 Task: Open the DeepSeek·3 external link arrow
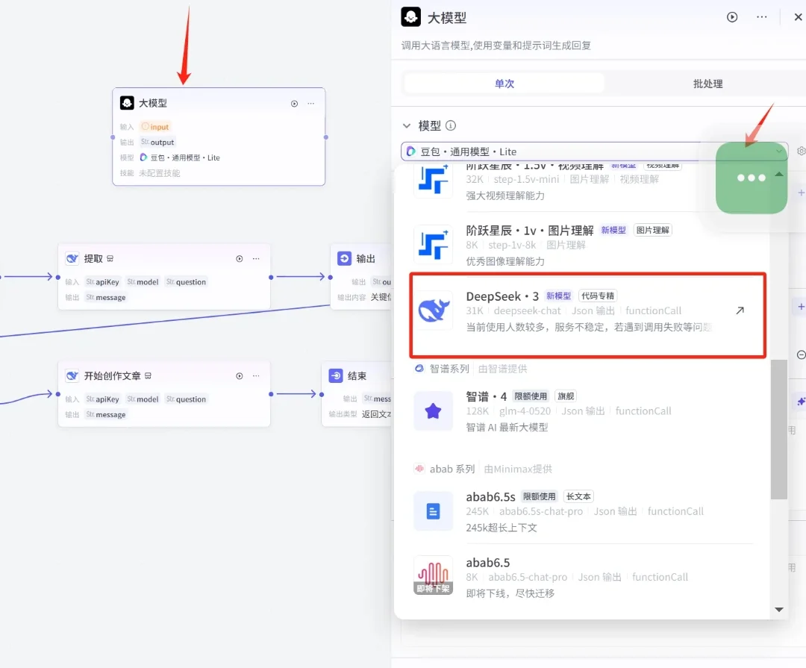point(740,310)
